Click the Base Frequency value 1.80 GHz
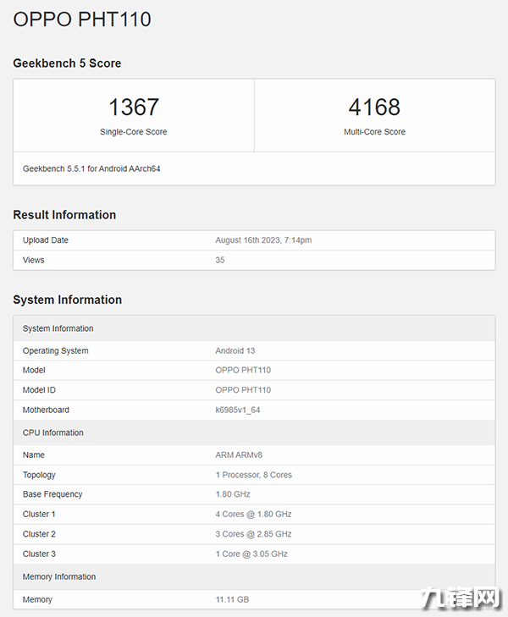Image resolution: width=508 pixels, height=617 pixels. pyautogui.click(x=233, y=494)
